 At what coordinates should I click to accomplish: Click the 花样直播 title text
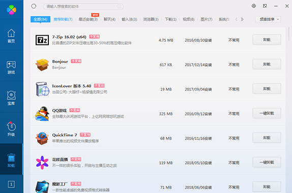click(x=60, y=159)
